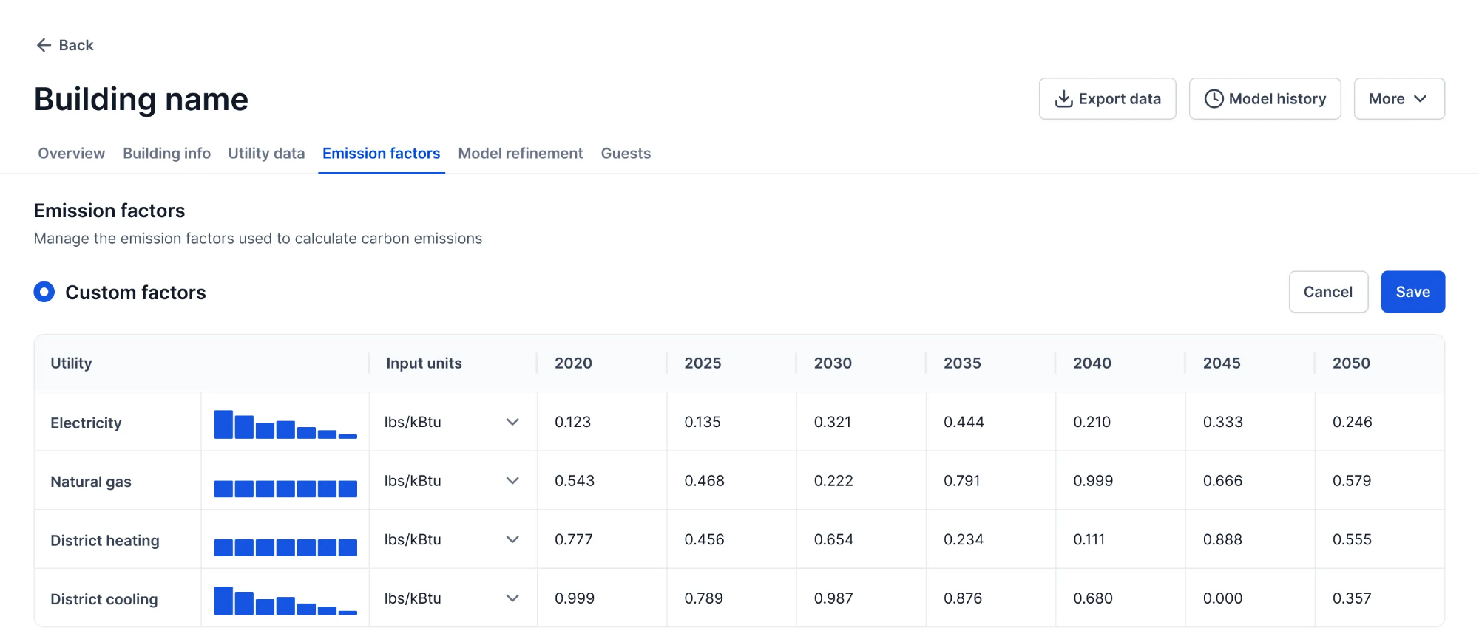Image resolution: width=1479 pixels, height=642 pixels.
Task: Edit Electricity 2020 value 0.123
Action: 573,422
